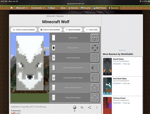
Task: Open the Skins section
Action: [62, 8]
